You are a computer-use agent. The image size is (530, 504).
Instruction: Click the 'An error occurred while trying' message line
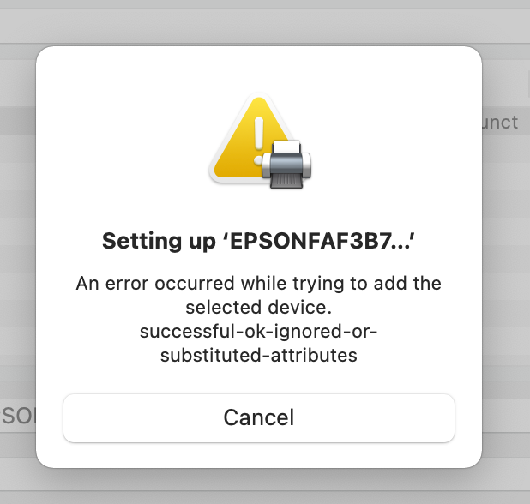259,283
